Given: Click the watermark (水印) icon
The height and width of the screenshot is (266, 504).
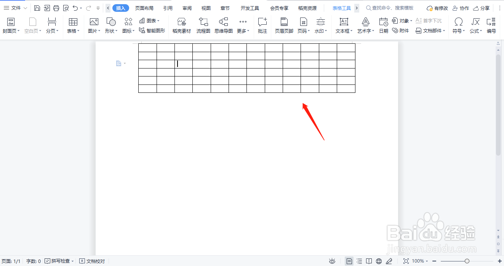Looking at the screenshot, I should tap(321, 22).
